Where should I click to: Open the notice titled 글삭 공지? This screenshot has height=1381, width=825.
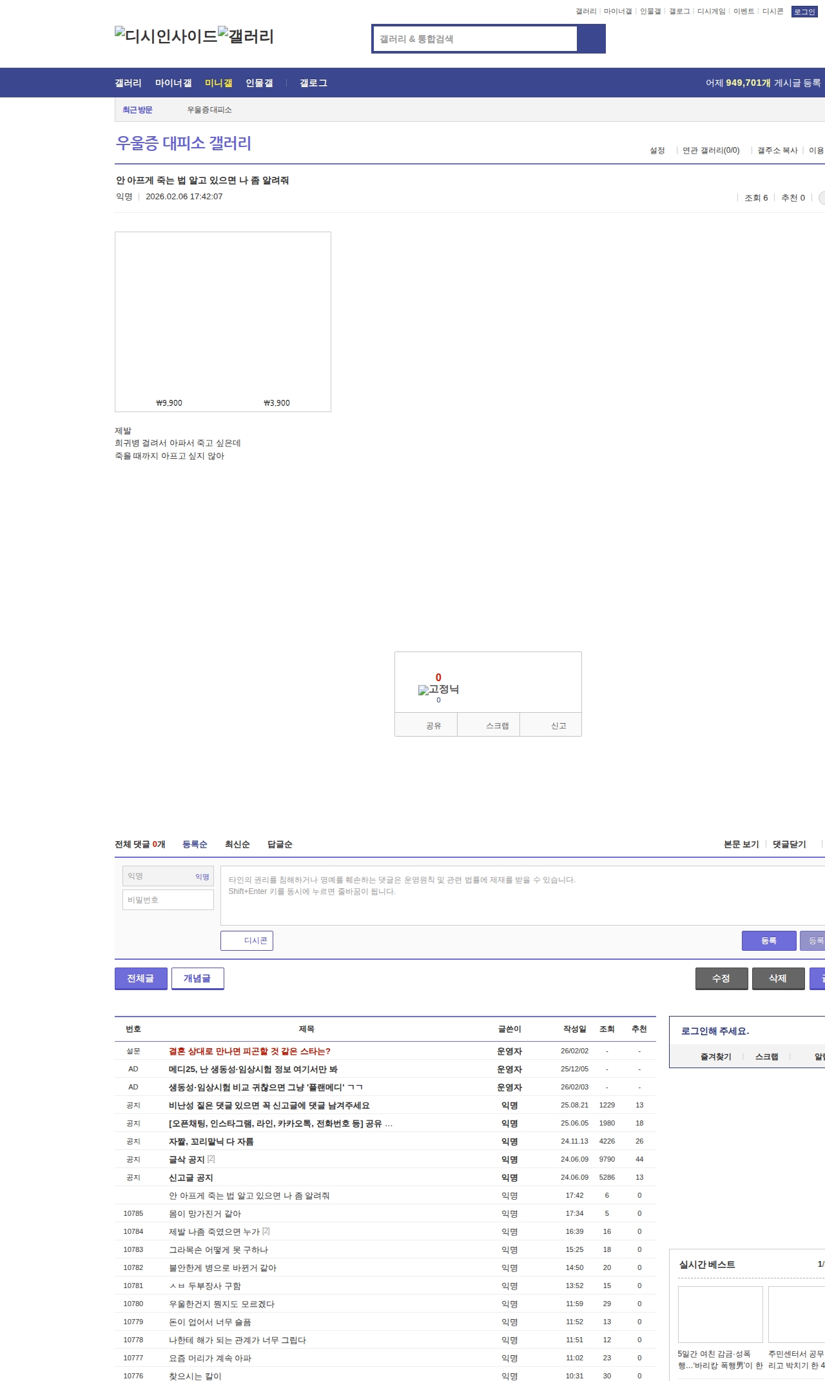[187, 1159]
